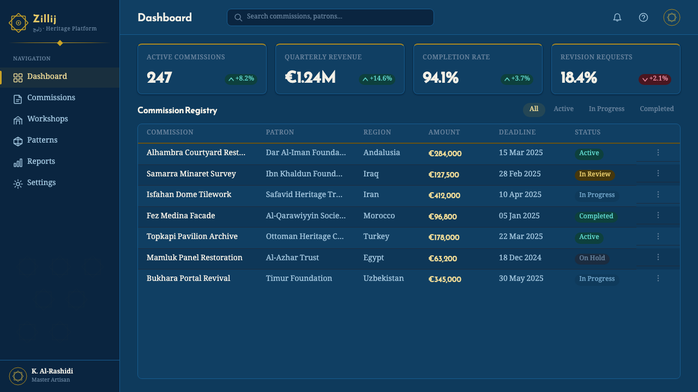Focus the Search commissions, patrons field
The image size is (698, 392).
330,17
